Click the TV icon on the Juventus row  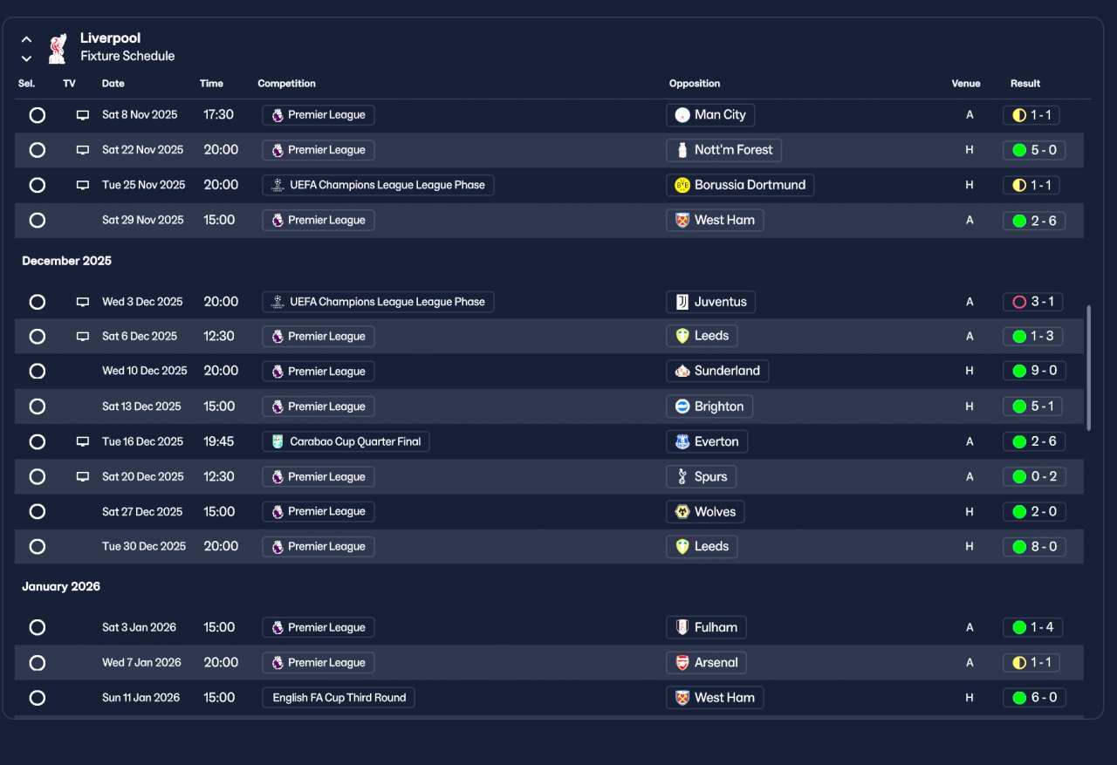(83, 302)
